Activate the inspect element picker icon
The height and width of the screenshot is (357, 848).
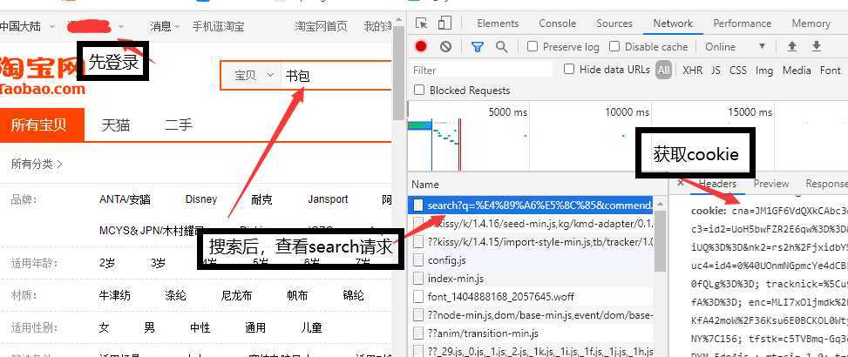point(421,24)
